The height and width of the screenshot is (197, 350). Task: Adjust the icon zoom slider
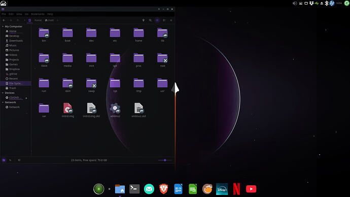coord(165,160)
